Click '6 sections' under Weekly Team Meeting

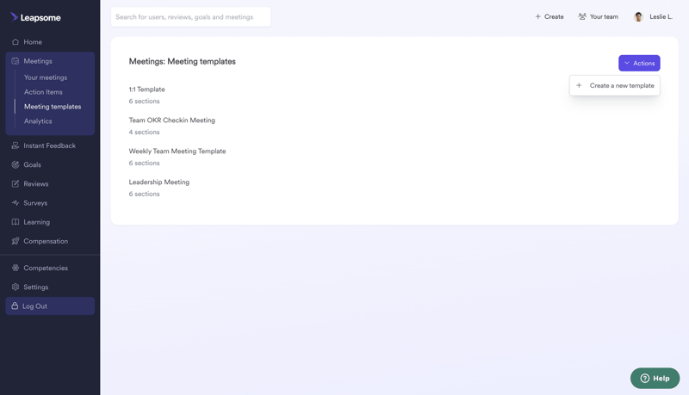click(x=144, y=163)
